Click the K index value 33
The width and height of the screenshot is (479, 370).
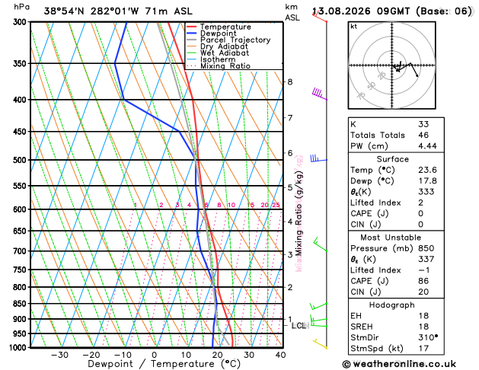pos(423,124)
